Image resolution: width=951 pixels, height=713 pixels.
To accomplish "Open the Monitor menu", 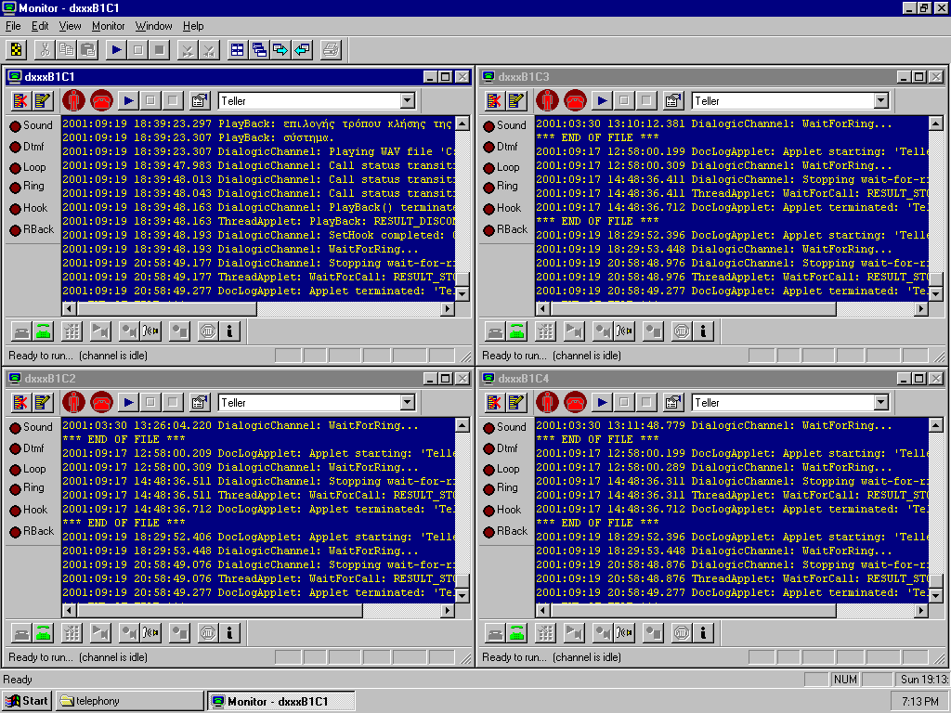I will point(108,26).
